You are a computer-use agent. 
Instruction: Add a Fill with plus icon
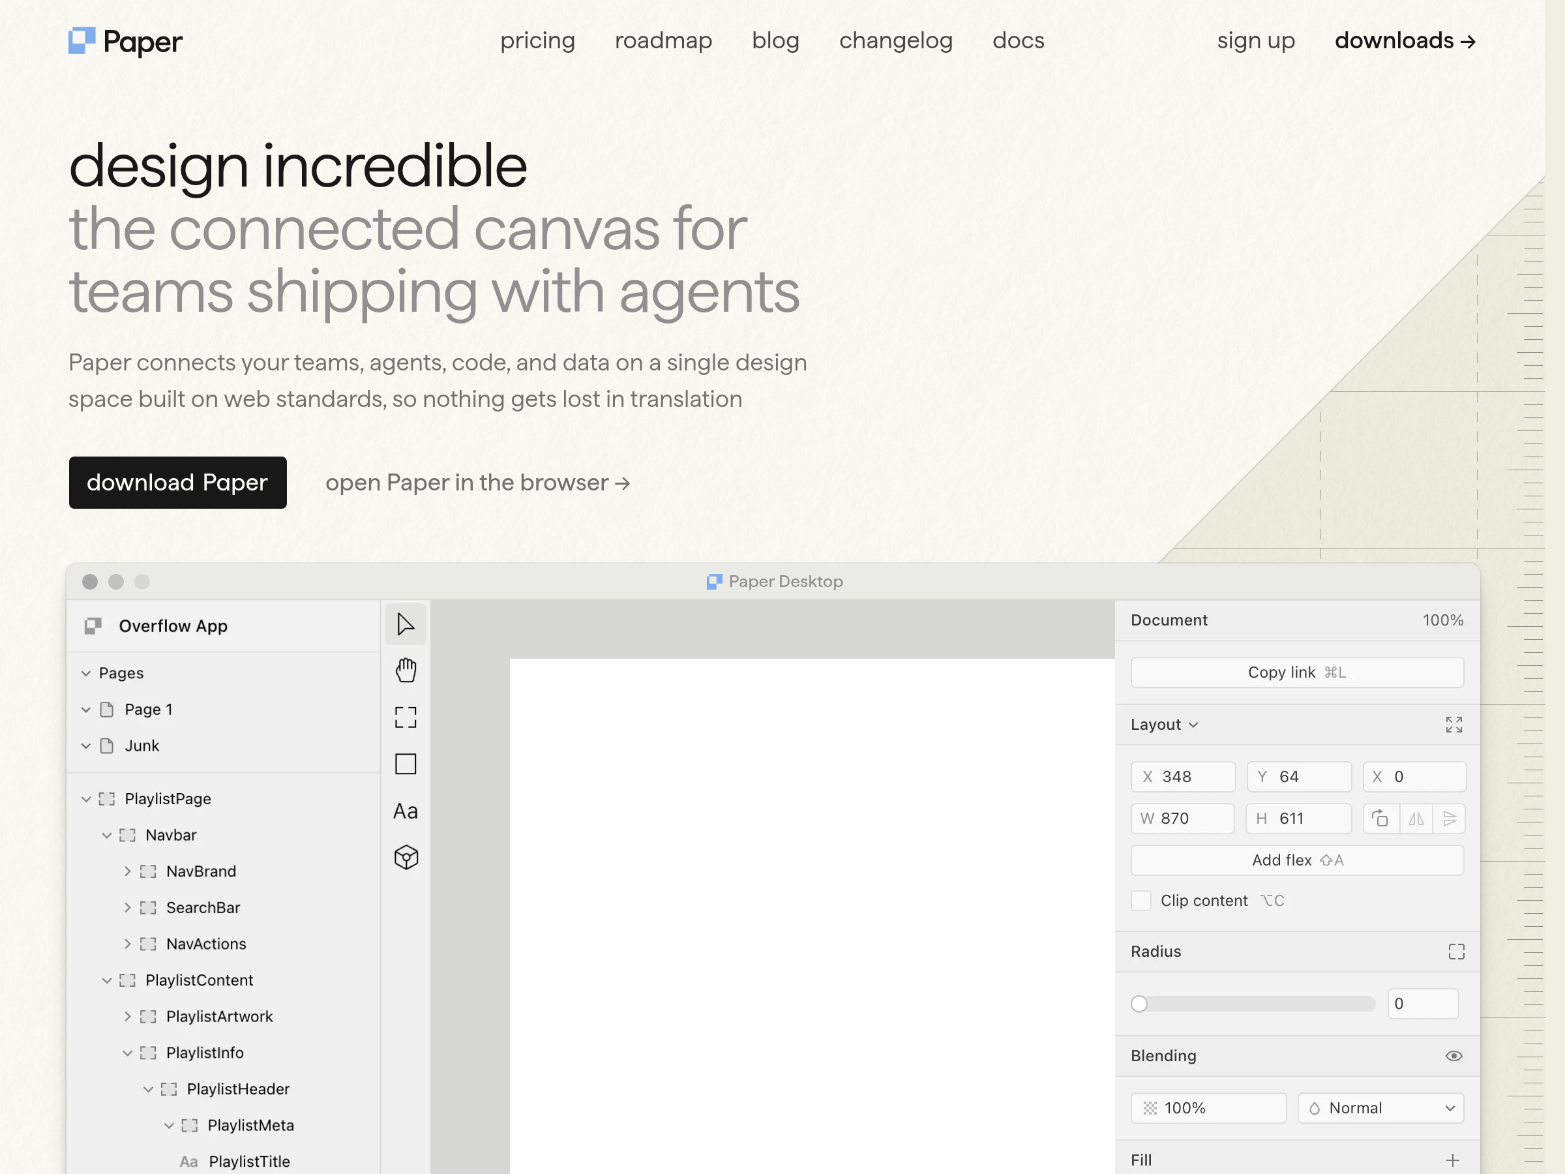1452,1160
